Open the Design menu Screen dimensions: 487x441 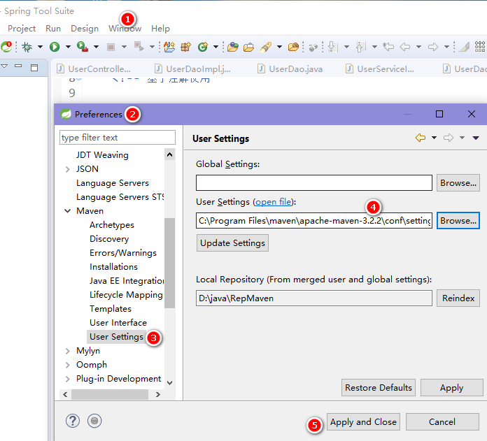pos(85,29)
